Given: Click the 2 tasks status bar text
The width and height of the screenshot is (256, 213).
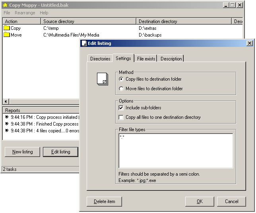Looking at the screenshot, I should (x=10, y=169).
